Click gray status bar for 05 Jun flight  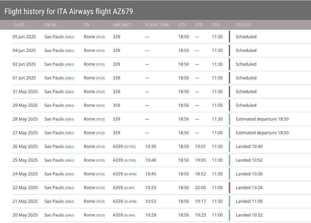229,37
